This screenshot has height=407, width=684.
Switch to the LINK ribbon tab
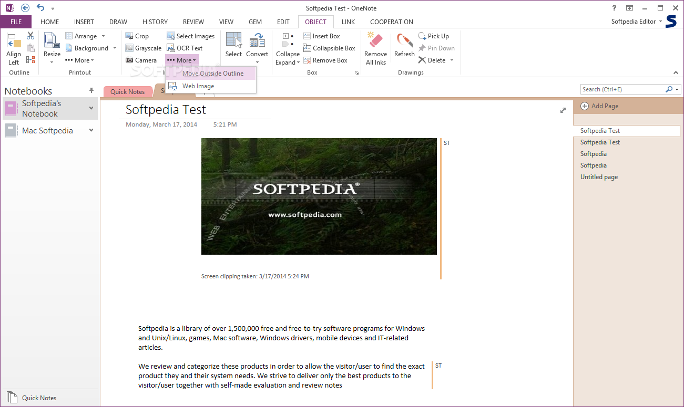click(x=348, y=22)
